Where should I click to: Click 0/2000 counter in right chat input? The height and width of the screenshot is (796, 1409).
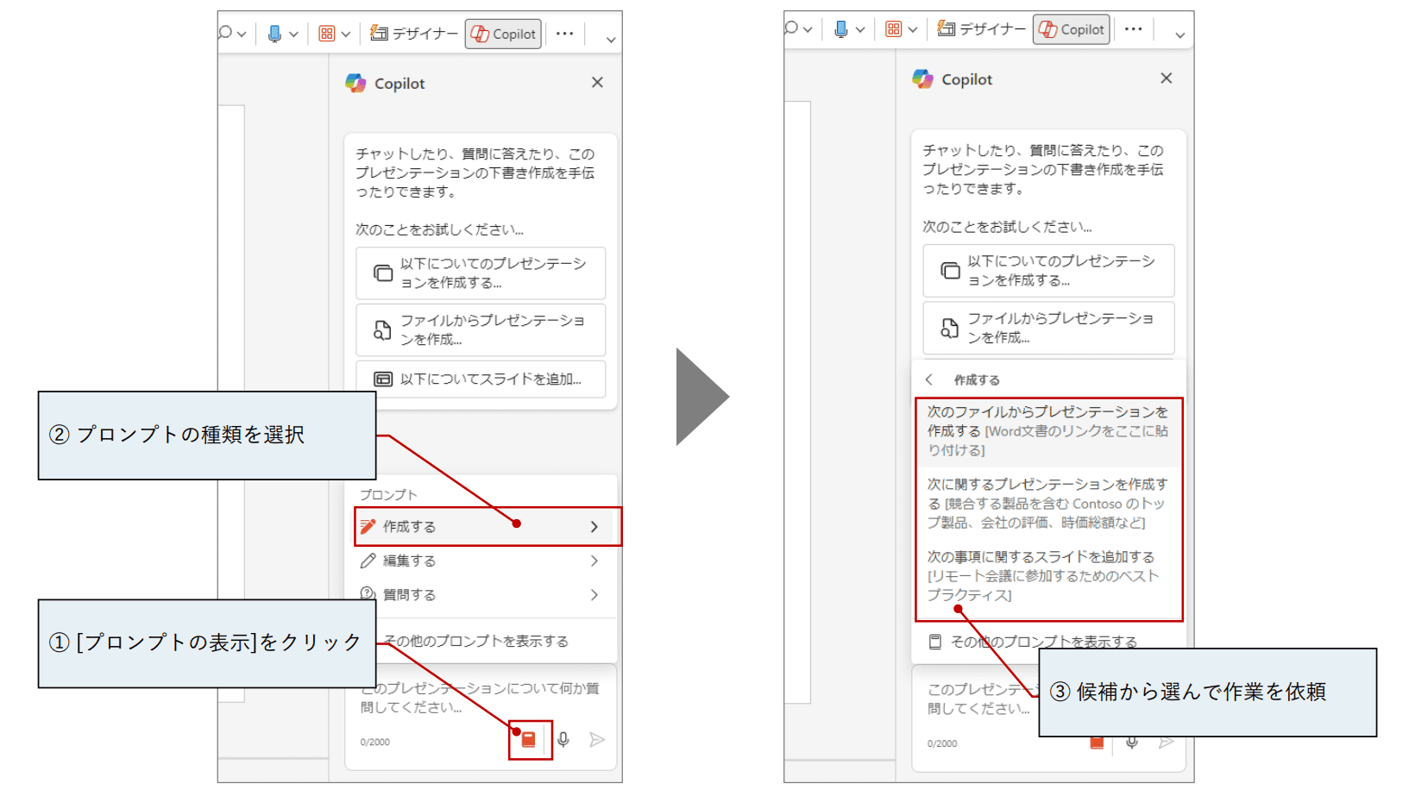(942, 743)
